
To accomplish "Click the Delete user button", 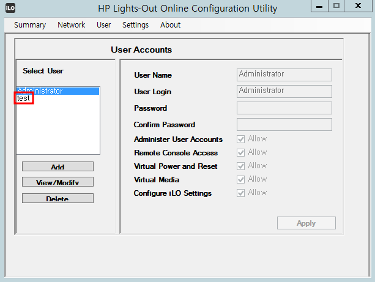I will (x=58, y=198).
